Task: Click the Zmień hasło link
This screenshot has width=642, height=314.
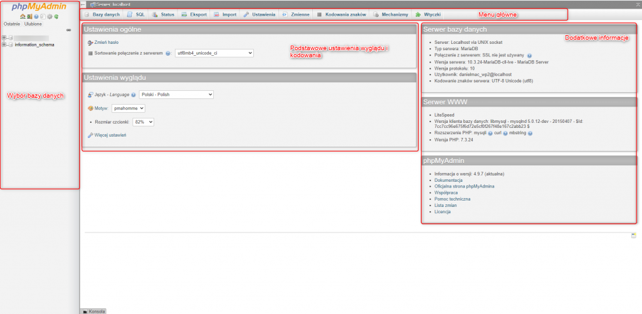Action: [x=105, y=42]
